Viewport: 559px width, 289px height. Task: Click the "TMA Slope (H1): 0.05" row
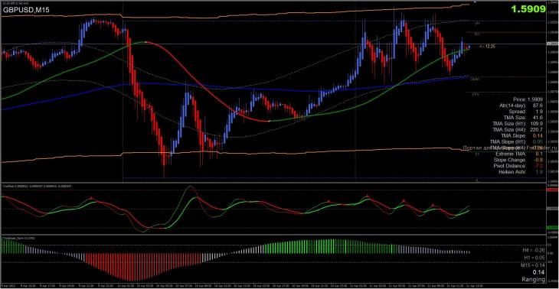517,141
